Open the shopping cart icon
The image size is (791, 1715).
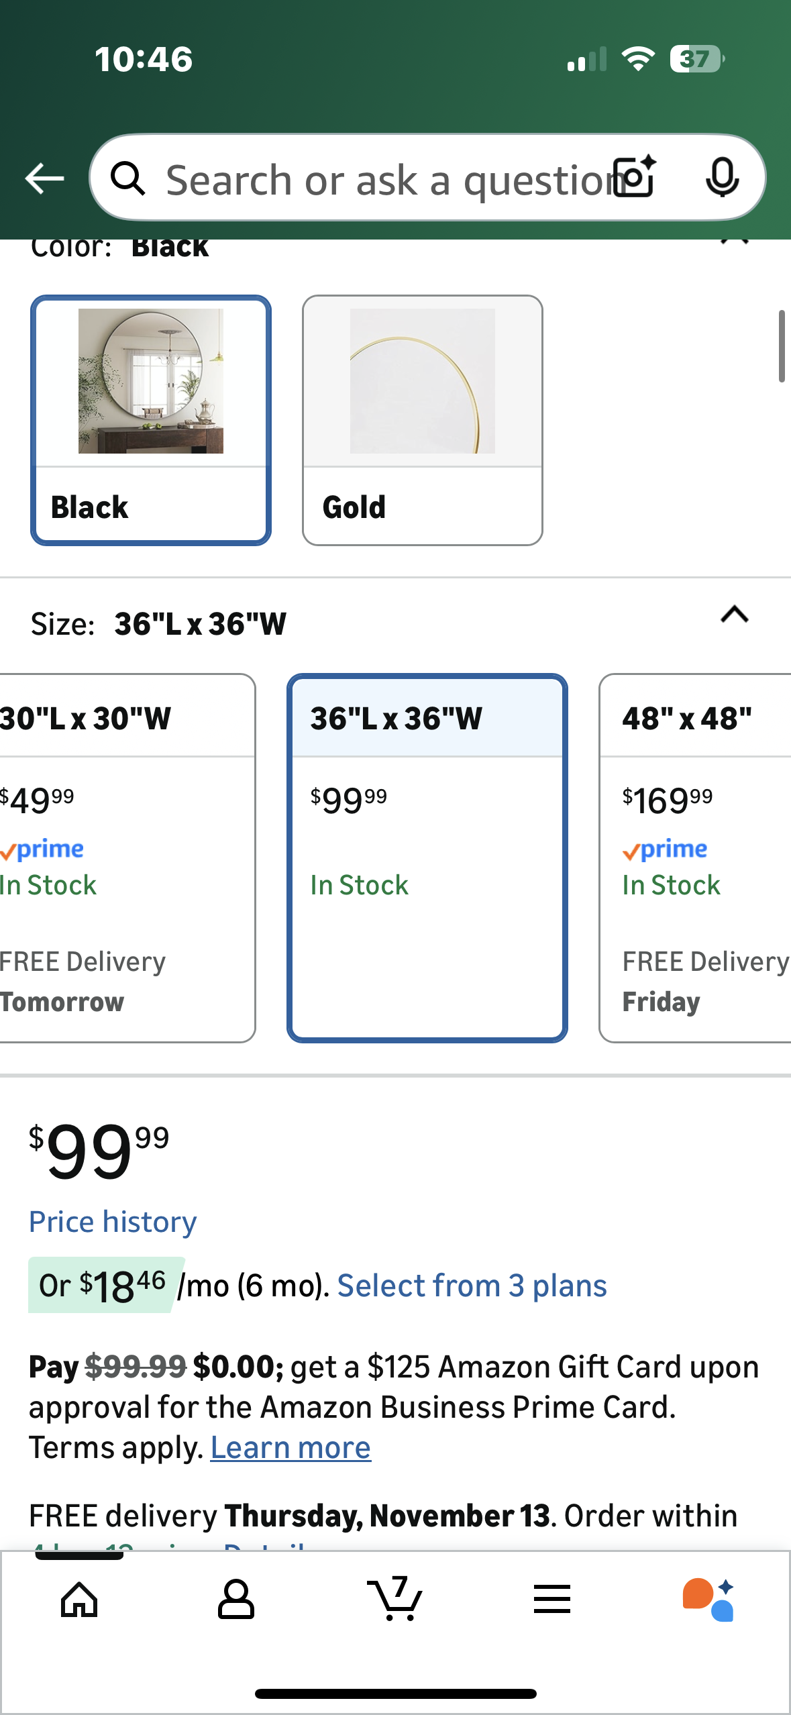[394, 1600]
